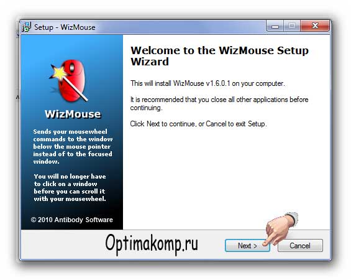Click the WizMouse v1.6.0.1 install line
This screenshot has width=351, height=280.
[207, 83]
